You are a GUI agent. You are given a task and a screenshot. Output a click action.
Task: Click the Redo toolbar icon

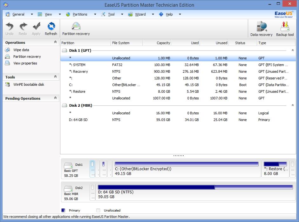[x=23, y=26]
